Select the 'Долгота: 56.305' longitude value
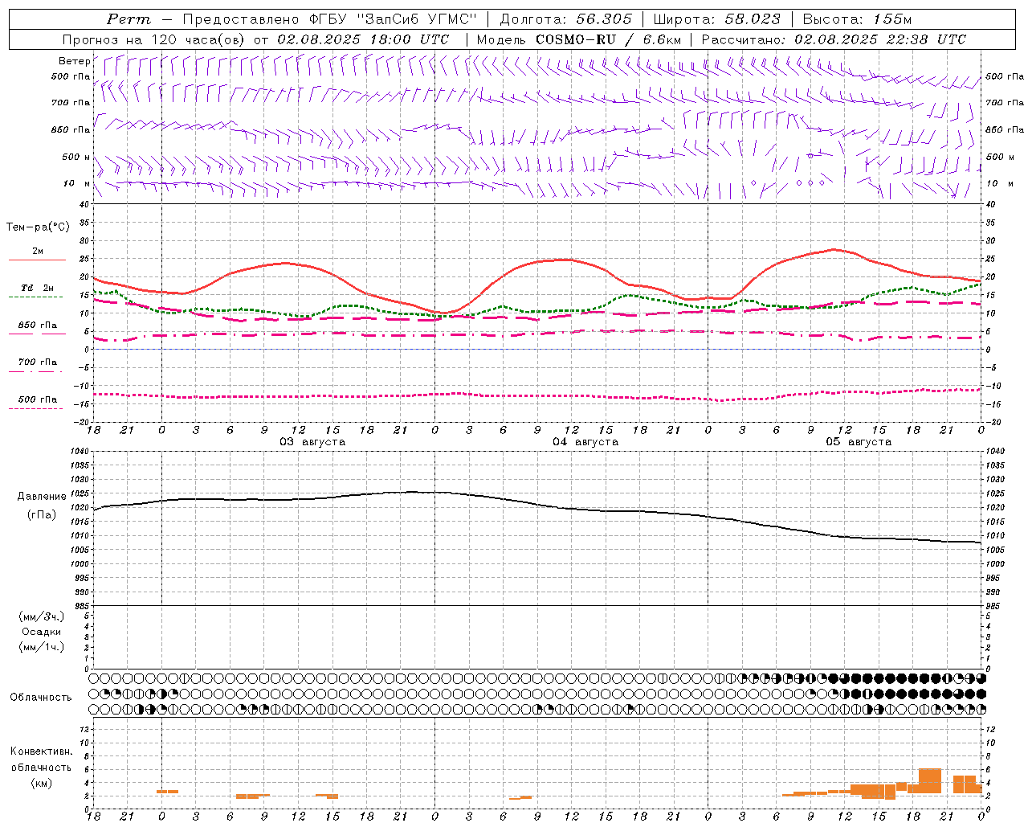 (x=566, y=19)
